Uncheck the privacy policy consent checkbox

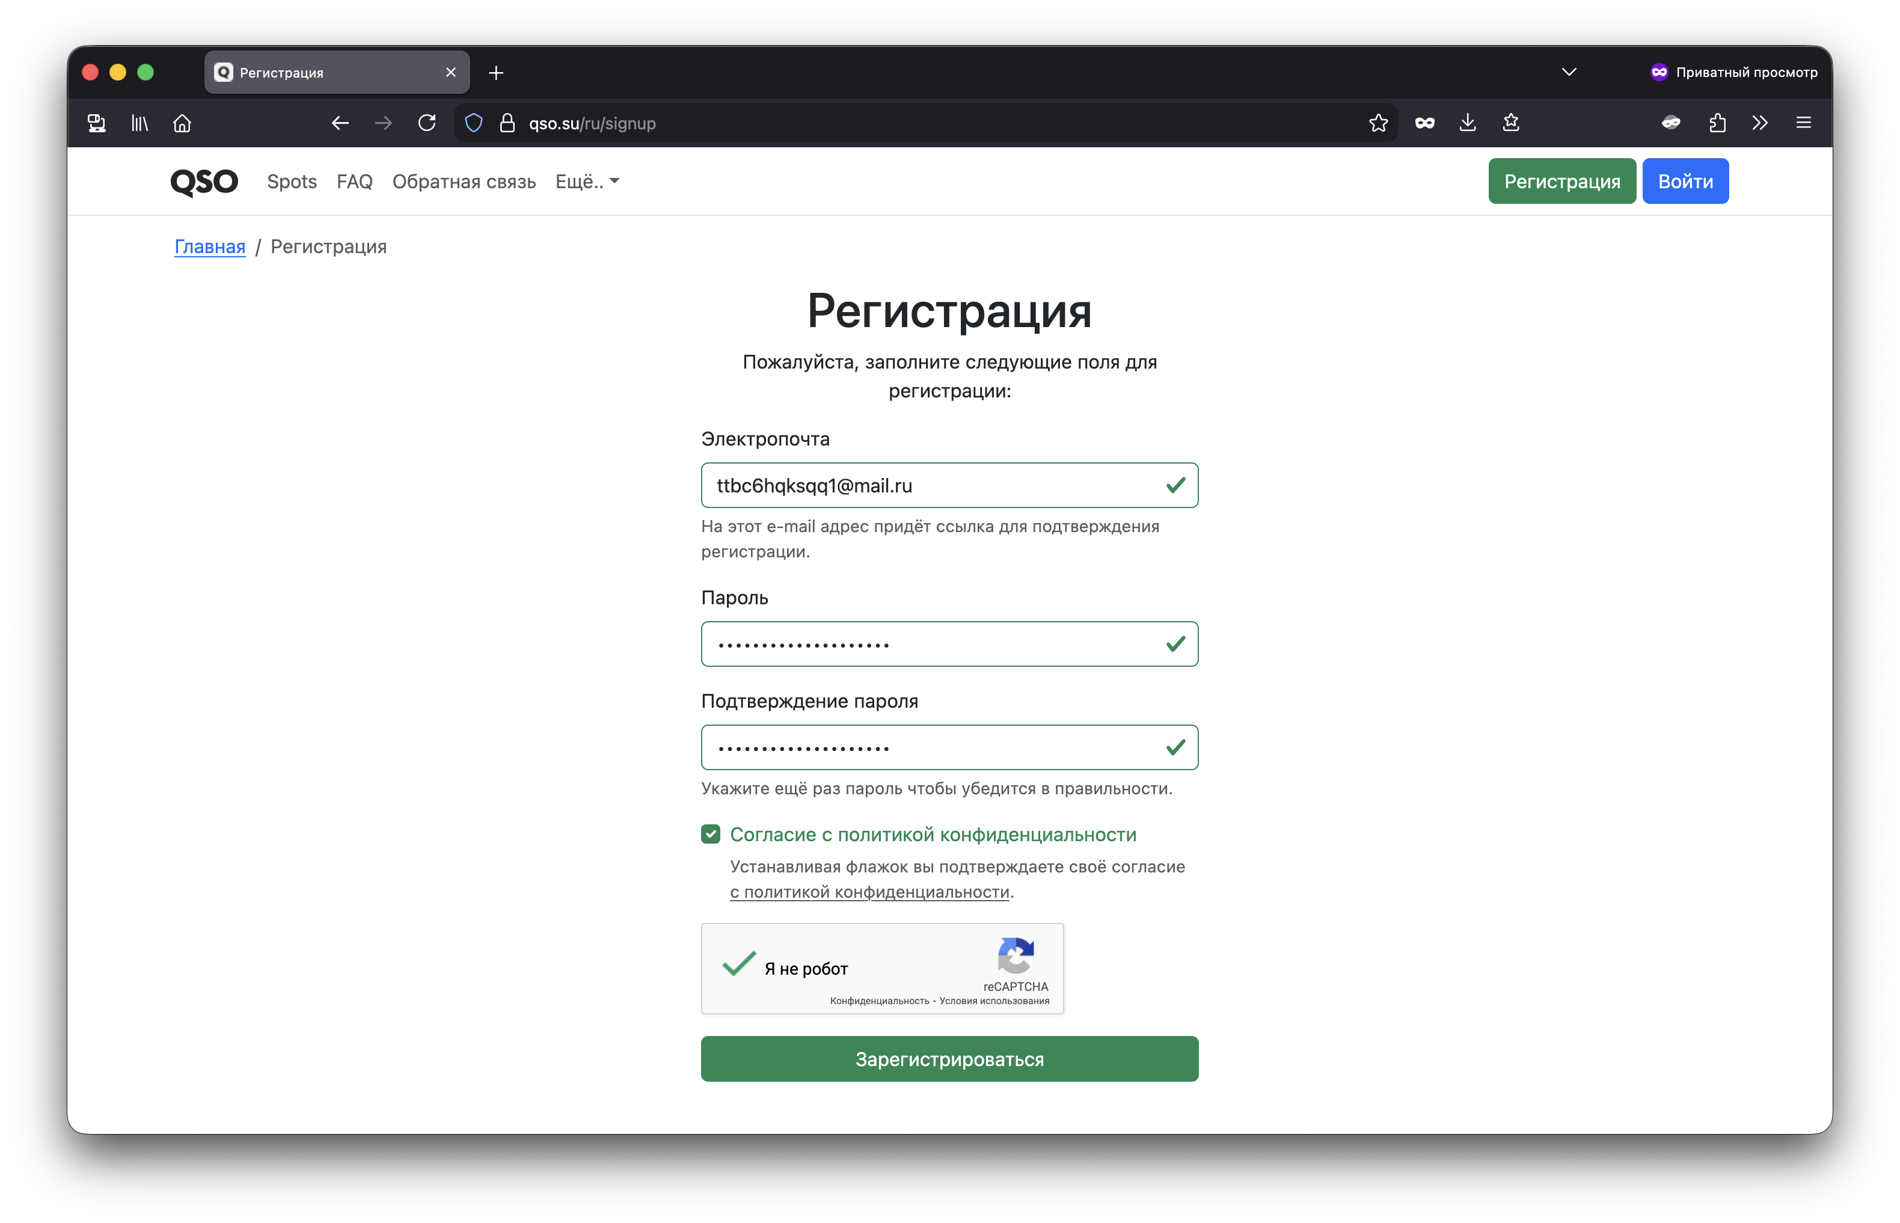pyautogui.click(x=711, y=834)
